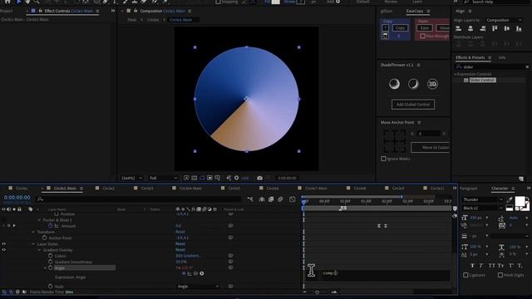Click the align top edges icon

pyautogui.click(x=495, y=29)
